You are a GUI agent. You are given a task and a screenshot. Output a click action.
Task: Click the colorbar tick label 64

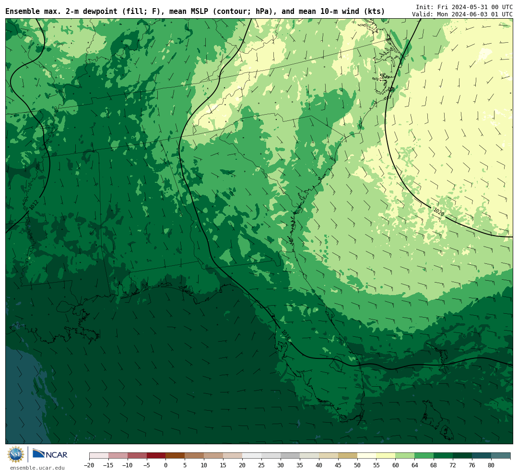coord(415,465)
